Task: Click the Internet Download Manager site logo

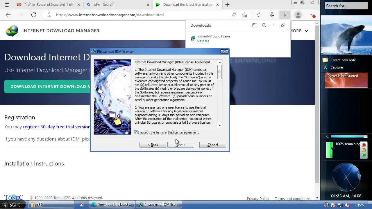Action: (x=12, y=31)
